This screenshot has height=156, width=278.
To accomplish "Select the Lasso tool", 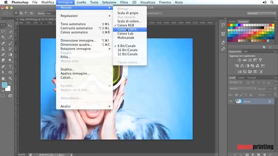I will [x=3, y=32].
